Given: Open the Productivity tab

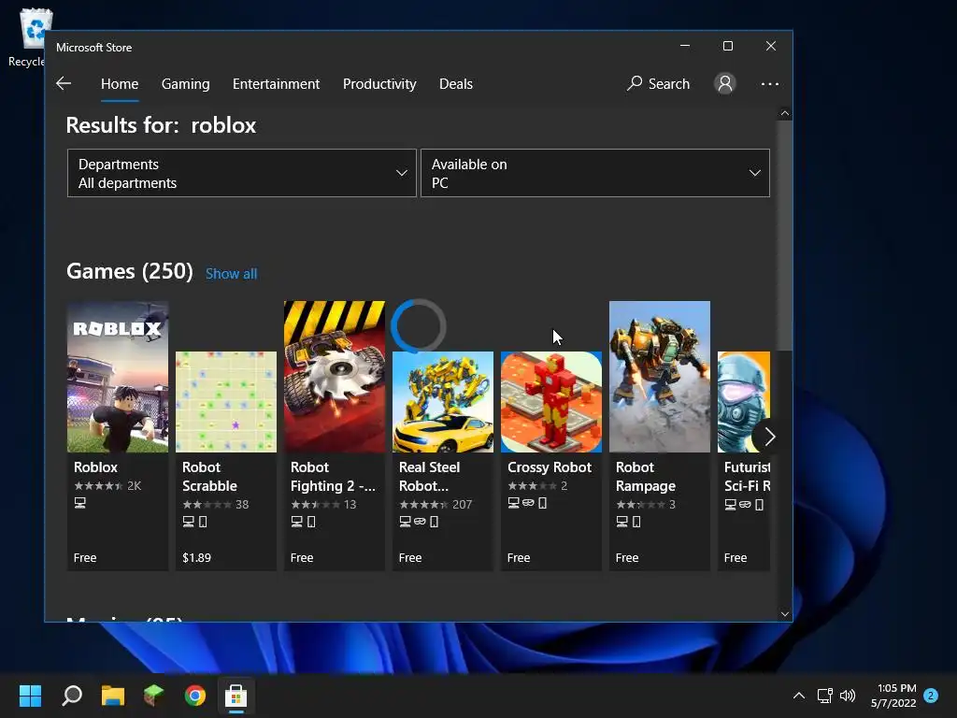Looking at the screenshot, I should [x=379, y=83].
